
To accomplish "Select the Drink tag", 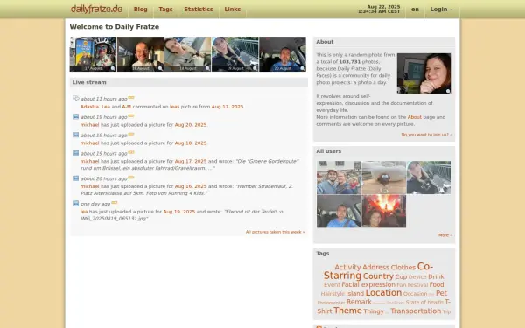I will point(436,276).
